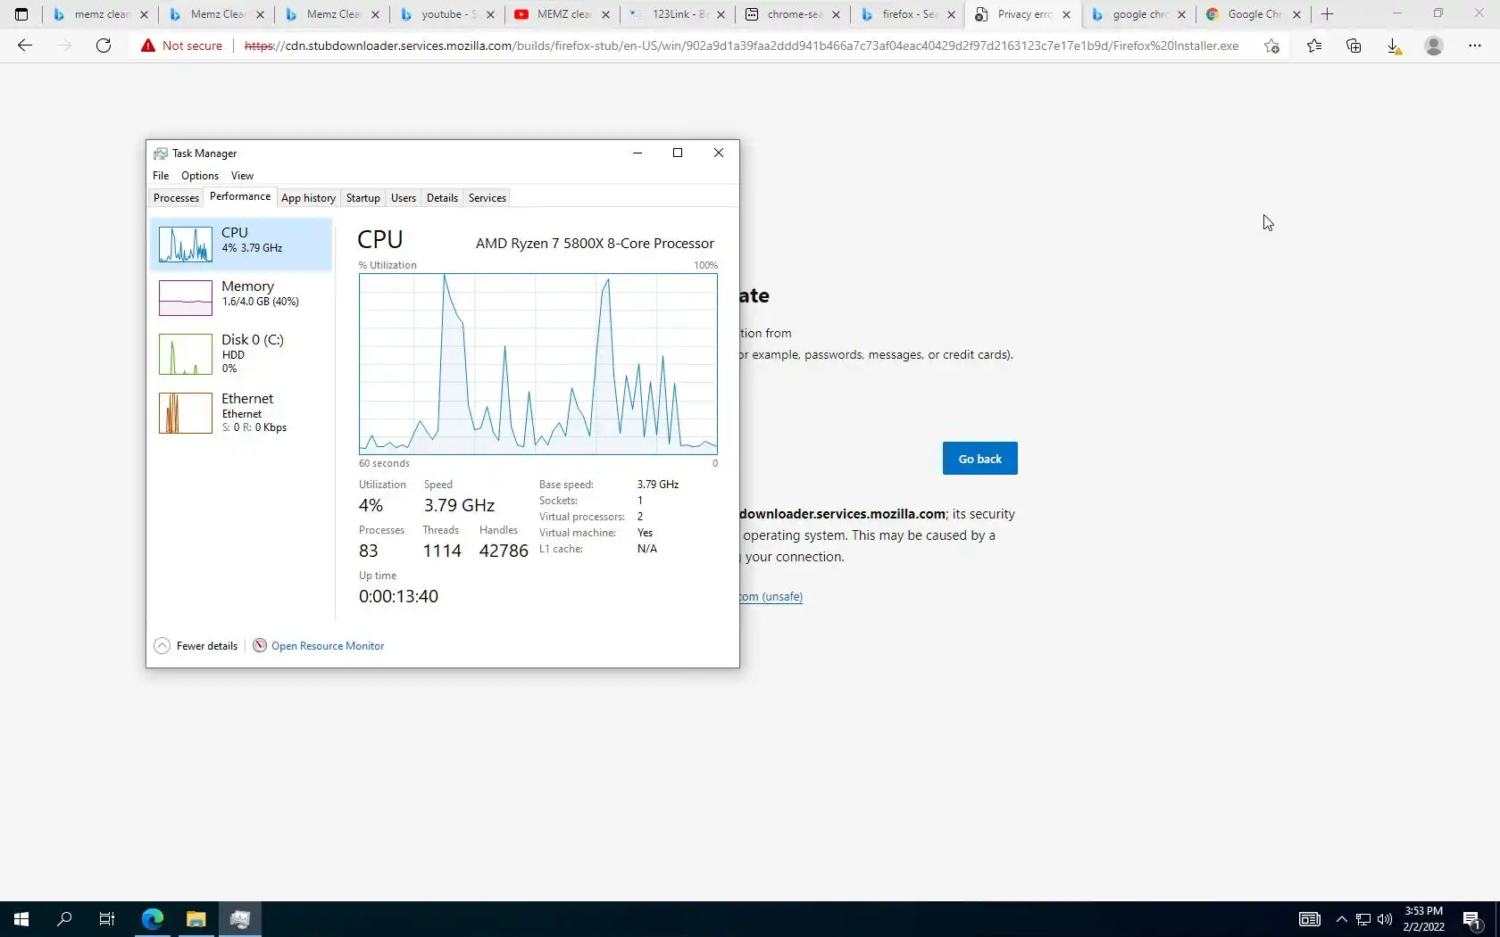Switch to the chrome-search tab
This screenshot has width=1500, height=937.
click(791, 14)
